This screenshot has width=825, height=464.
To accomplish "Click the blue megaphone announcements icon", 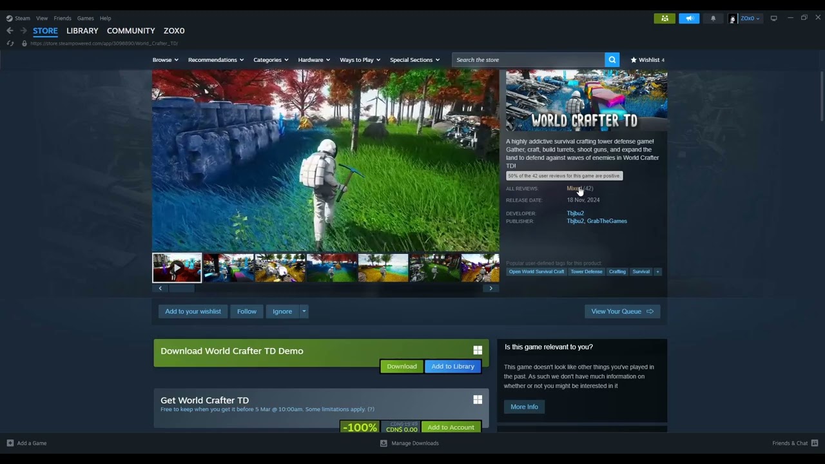I will (689, 18).
